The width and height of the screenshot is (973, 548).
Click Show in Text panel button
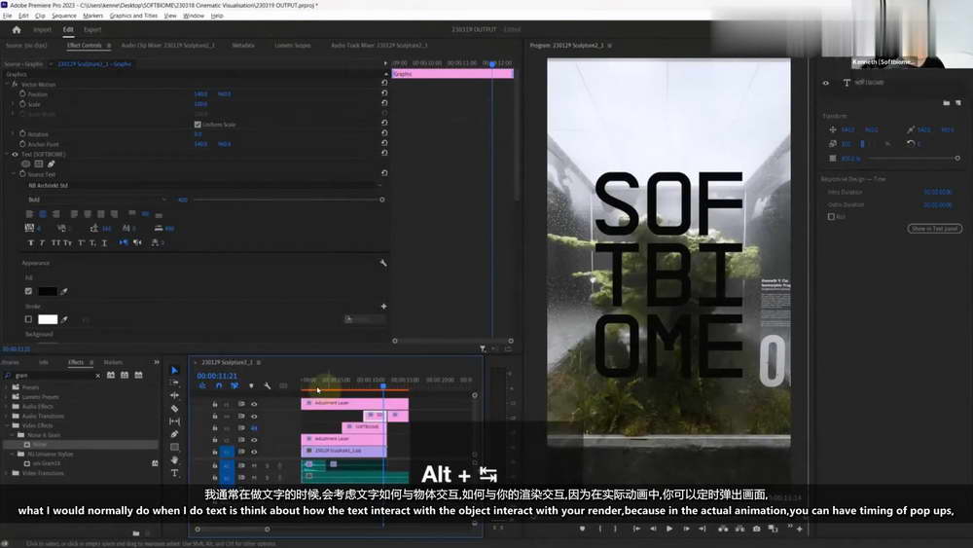934,229
